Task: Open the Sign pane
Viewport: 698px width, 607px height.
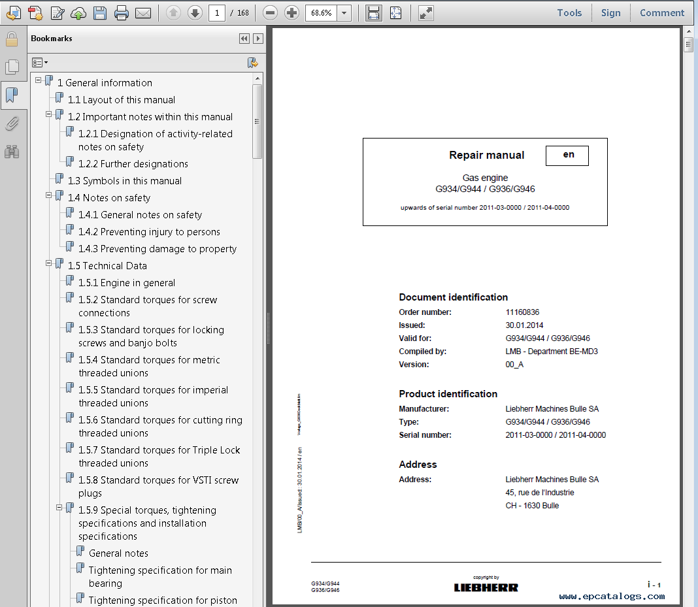Action: coord(610,13)
